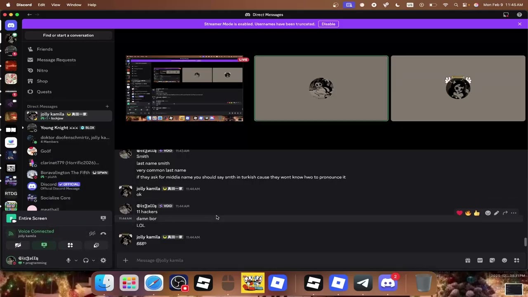This screenshot has width=528, height=297.
Task: React with the red heart emoji
Action: [x=460, y=213]
